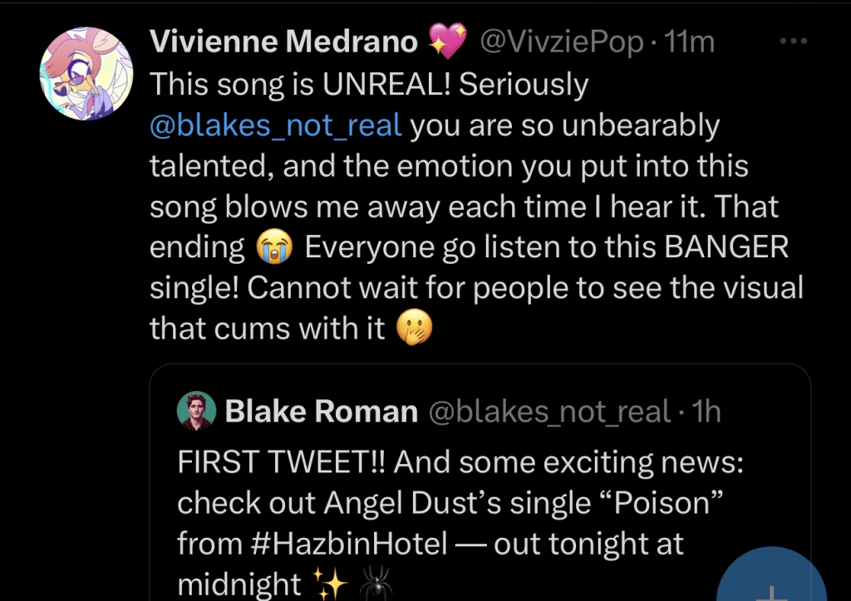This screenshot has height=601, width=851.
Task: Tap Blake Roman's small avatar in quoted tweet
Action: point(196,412)
